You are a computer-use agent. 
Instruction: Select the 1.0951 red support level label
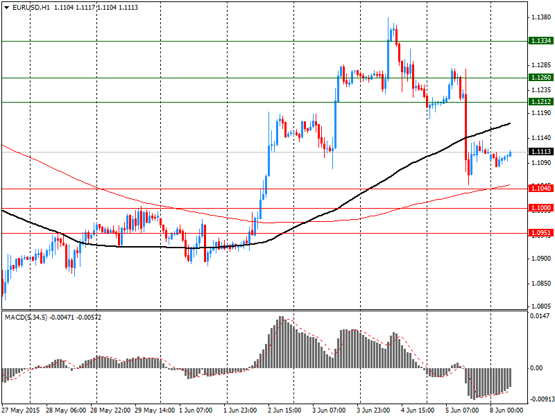point(540,233)
